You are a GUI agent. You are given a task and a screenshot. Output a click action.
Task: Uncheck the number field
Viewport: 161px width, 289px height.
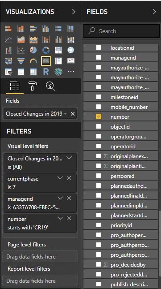click(x=99, y=116)
